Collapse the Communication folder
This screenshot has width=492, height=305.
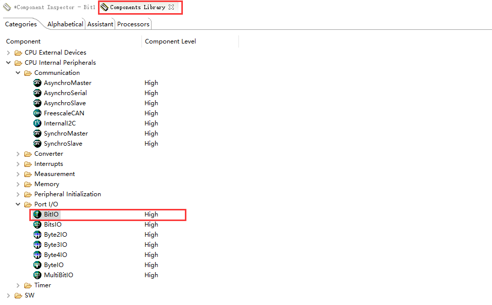point(18,72)
